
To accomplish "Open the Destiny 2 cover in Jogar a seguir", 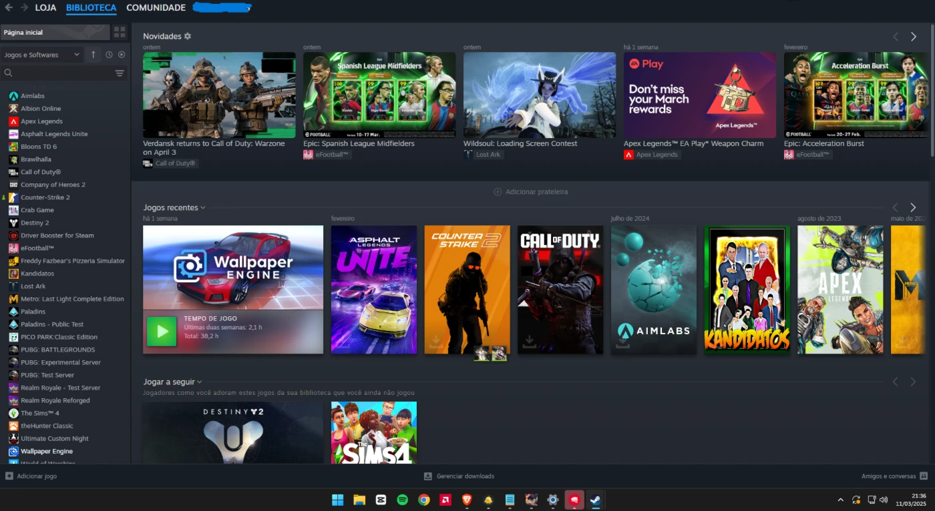I will pos(233,432).
